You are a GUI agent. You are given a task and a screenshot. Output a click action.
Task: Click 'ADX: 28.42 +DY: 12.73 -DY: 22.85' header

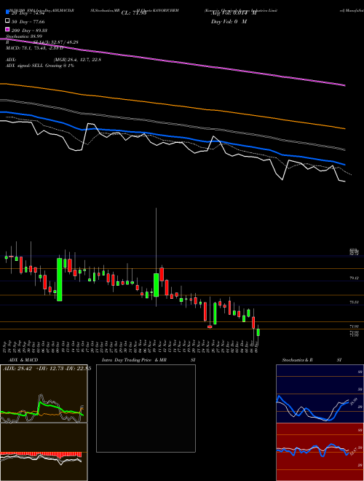(47, 369)
